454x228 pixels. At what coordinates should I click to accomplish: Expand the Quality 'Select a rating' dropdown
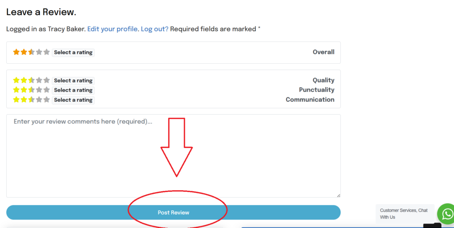[73, 81]
